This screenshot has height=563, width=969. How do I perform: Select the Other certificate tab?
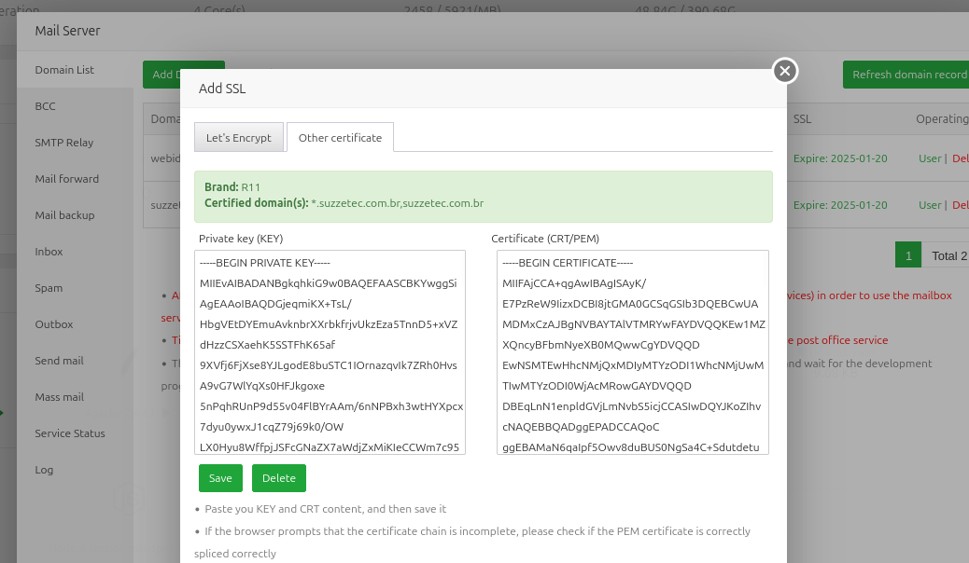[x=340, y=138]
